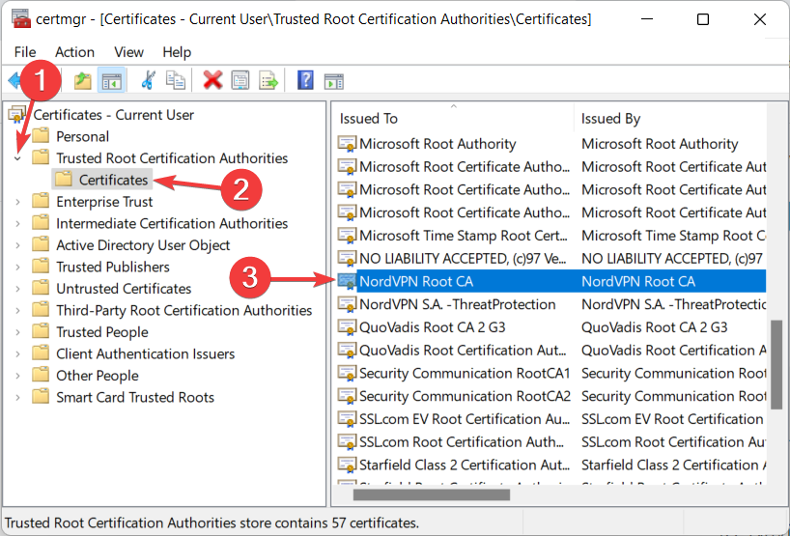This screenshot has width=790, height=536.
Task: Open Properties from the toolbar icon
Action: 240,80
